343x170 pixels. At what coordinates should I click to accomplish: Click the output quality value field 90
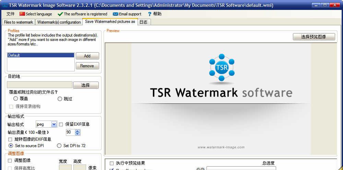(70, 132)
